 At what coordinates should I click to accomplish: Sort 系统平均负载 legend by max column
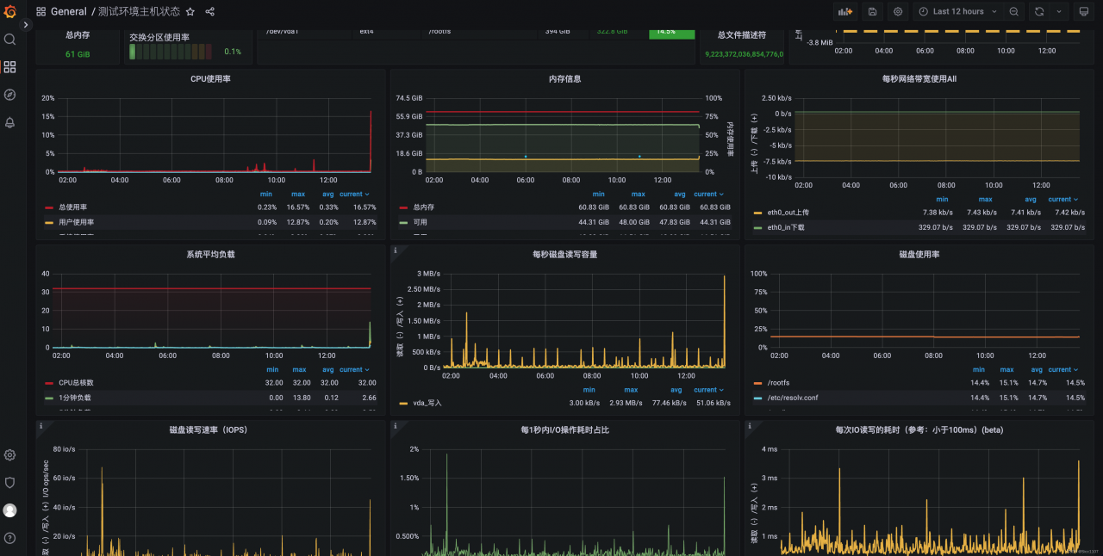point(298,369)
